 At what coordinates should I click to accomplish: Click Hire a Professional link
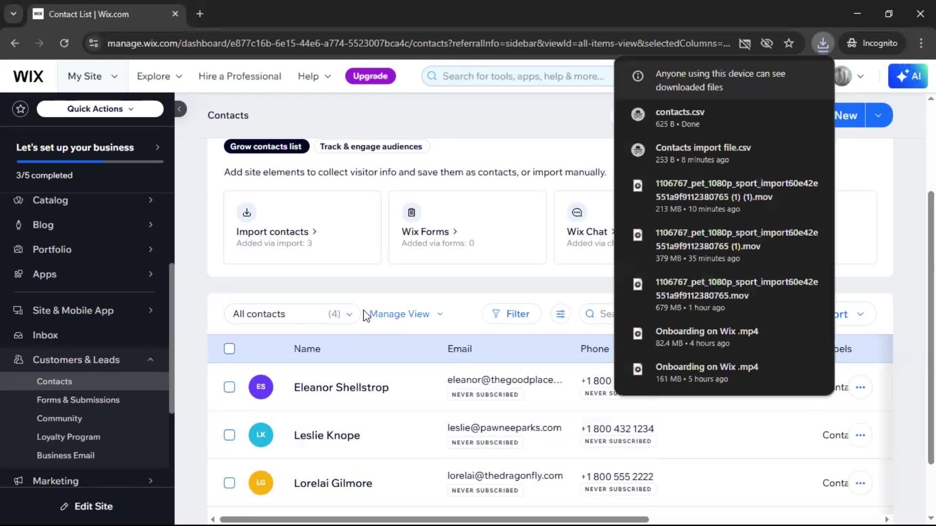click(240, 76)
